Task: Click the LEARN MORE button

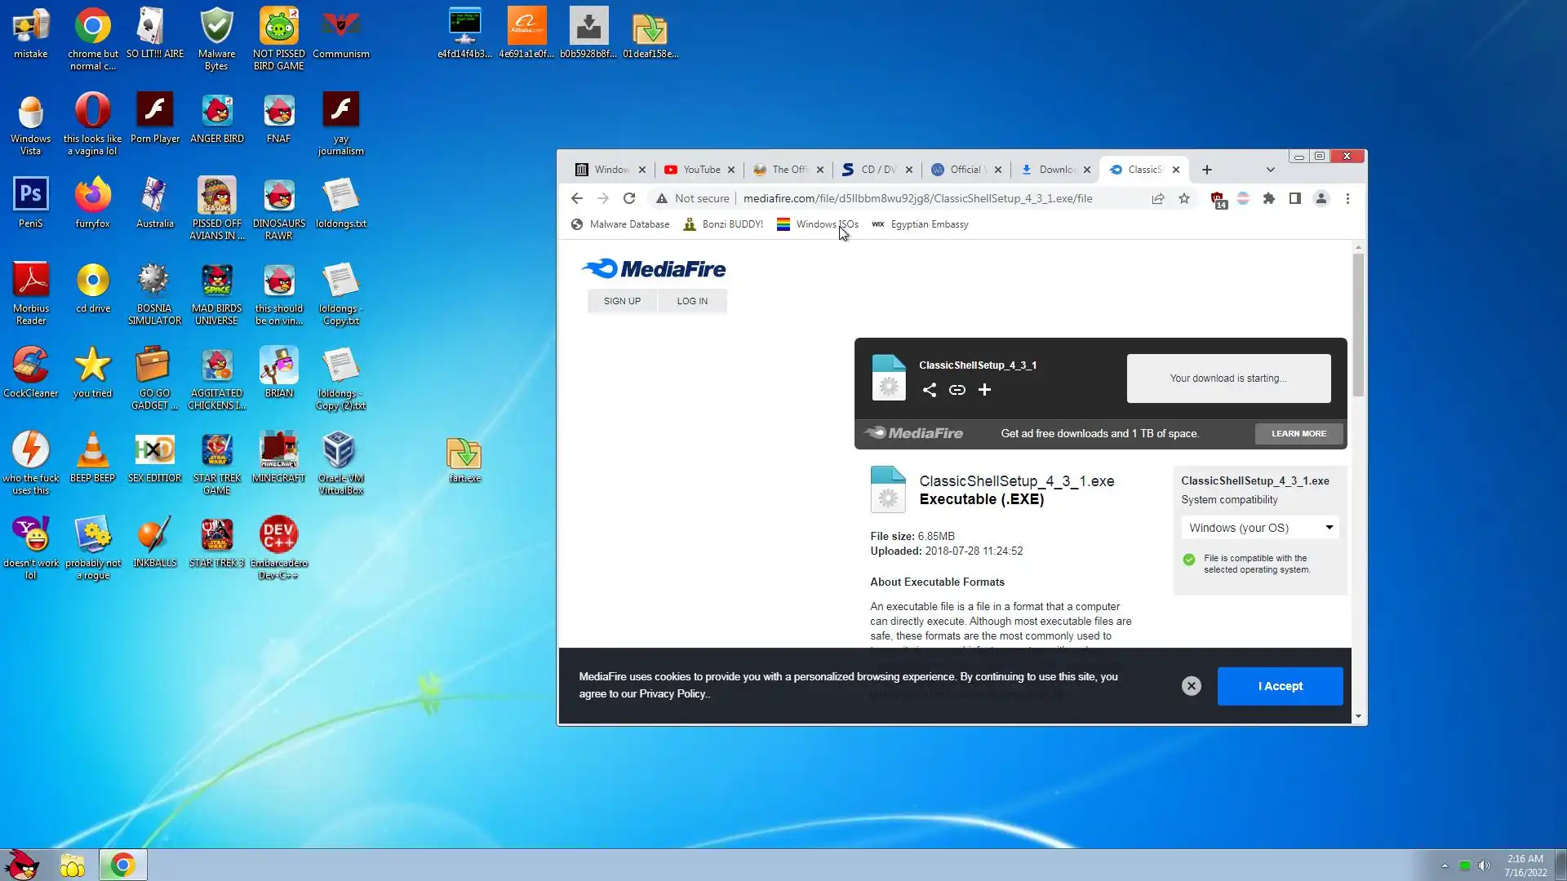Action: (1298, 434)
